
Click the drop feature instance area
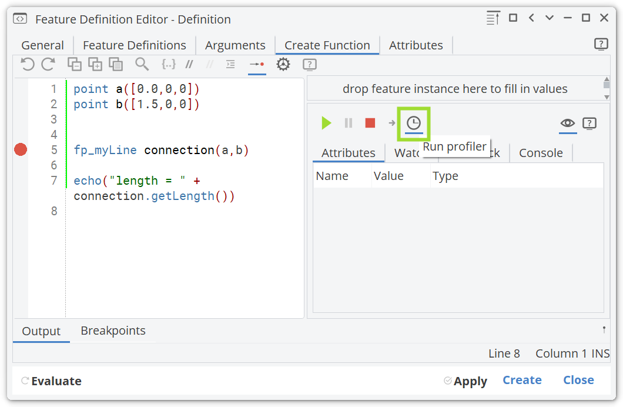(x=455, y=89)
